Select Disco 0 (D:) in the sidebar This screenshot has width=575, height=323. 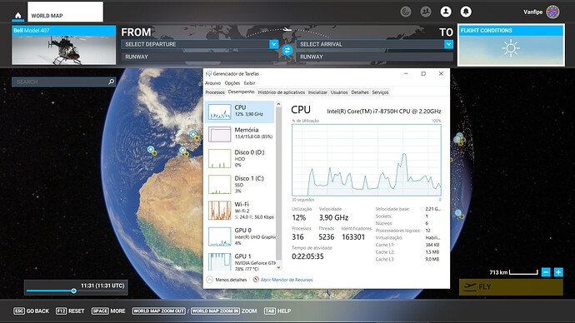coord(240,158)
